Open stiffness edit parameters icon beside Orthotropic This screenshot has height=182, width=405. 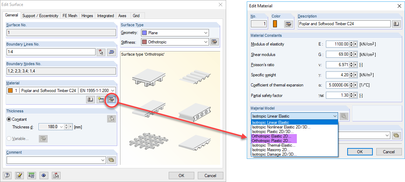point(214,42)
